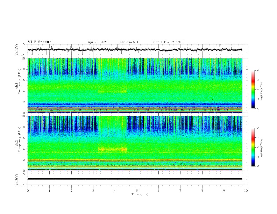Click the '5' tick label on time axis
The image size is (277, 214).
pos(137,191)
